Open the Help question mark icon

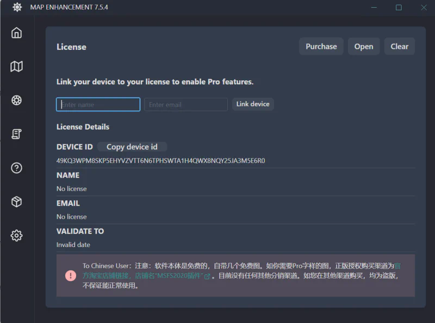tap(16, 168)
